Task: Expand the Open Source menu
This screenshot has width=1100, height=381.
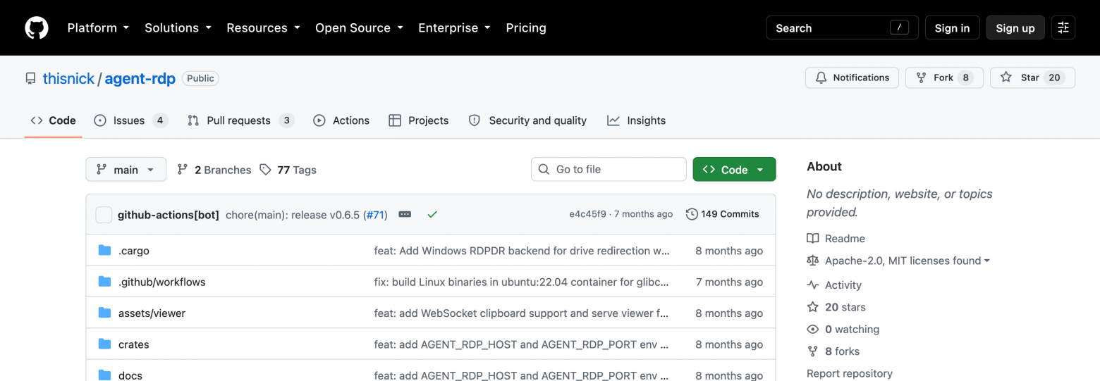Action: coord(359,28)
